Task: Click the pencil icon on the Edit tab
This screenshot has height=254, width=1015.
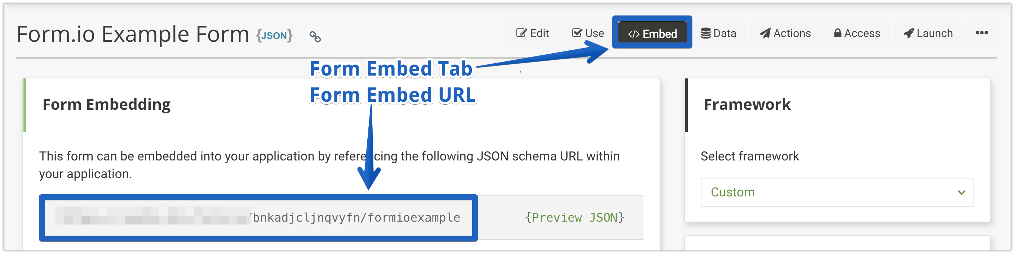Action: [521, 33]
